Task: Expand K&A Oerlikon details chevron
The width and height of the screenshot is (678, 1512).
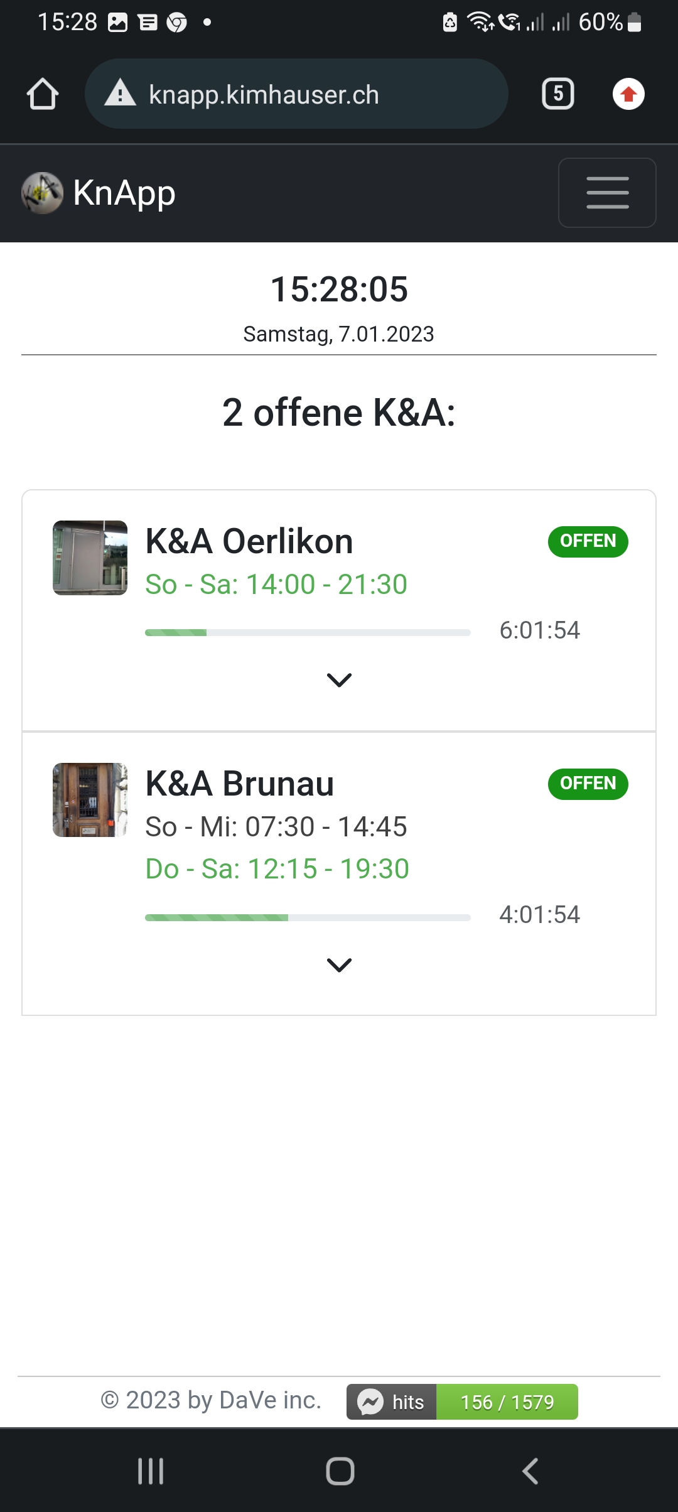Action: pos(339,679)
